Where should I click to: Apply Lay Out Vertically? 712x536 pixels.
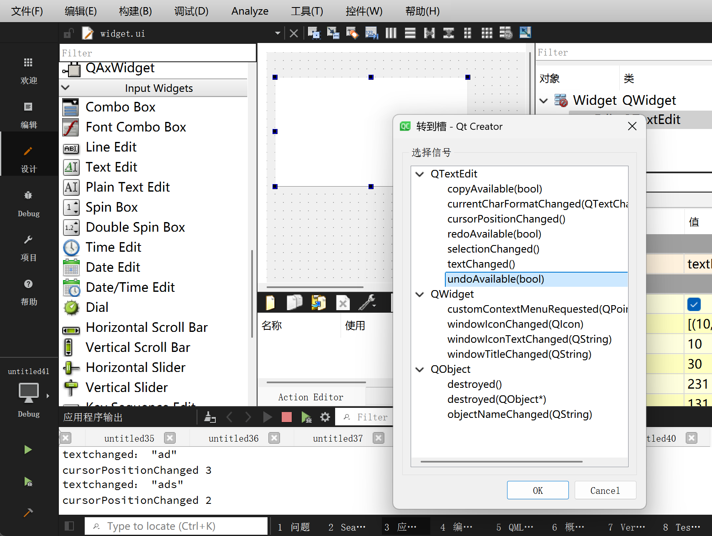click(410, 33)
